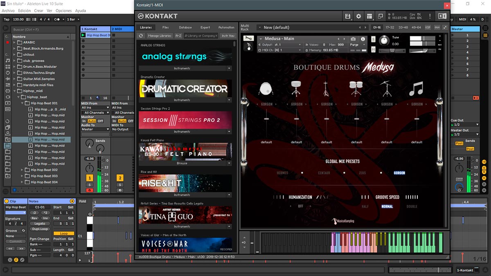Screen dimensions: 491x276
Task: Open the Audio To Master dropdown
Action: [x=95, y=129]
